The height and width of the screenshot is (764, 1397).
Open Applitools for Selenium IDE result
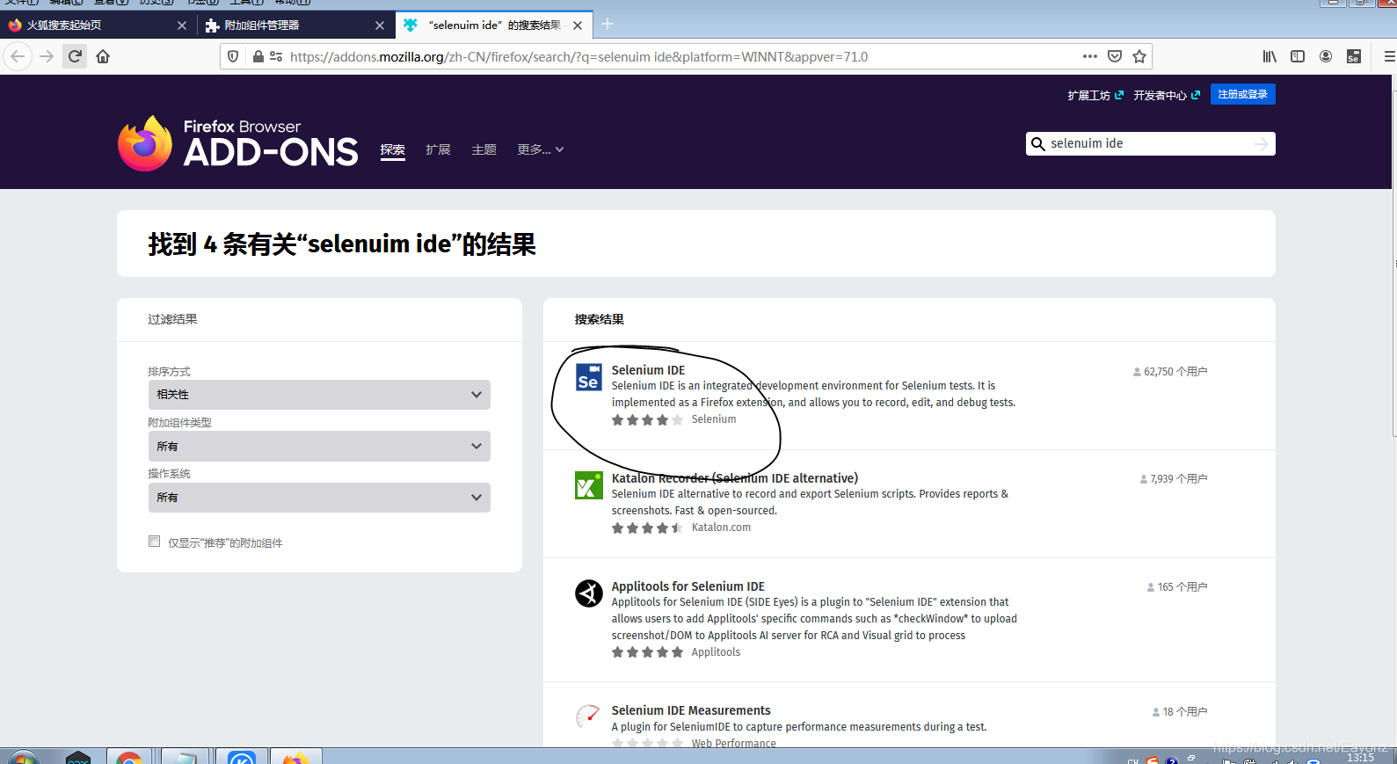coord(688,586)
